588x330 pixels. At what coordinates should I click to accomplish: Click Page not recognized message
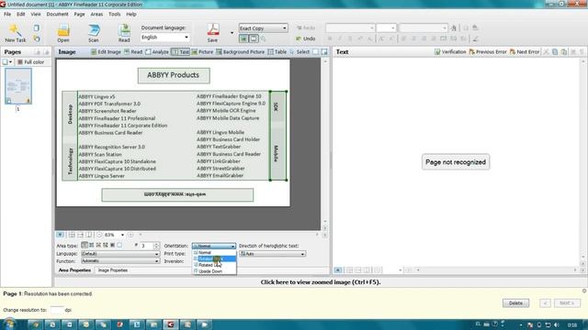(x=456, y=162)
